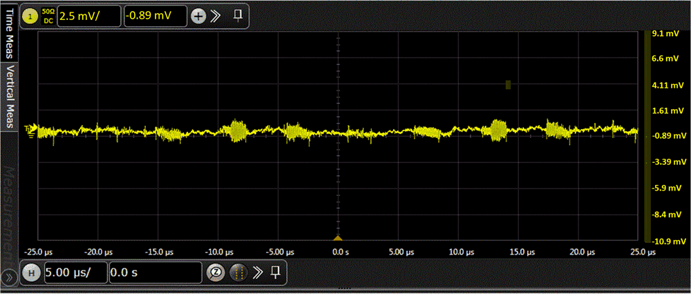Toggle the Zoom magnifier icon
This screenshot has width=691, height=294.
(x=216, y=272)
